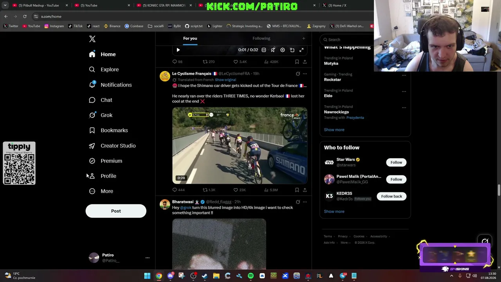Bookmark the Le Cyclisme post

tap(297, 190)
